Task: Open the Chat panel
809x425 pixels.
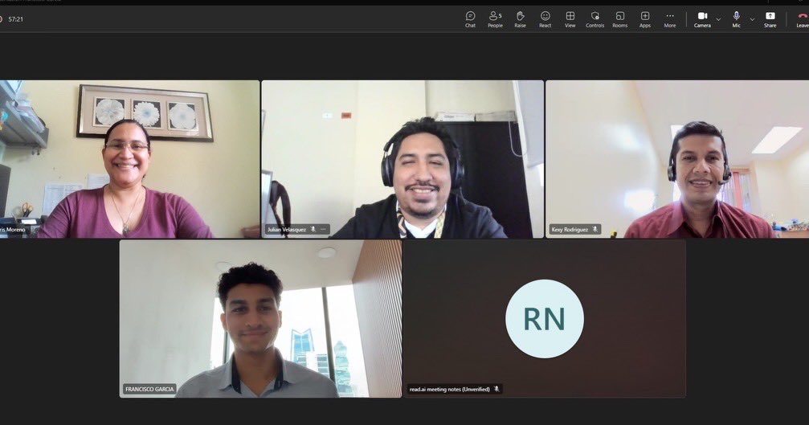Action: click(470, 19)
